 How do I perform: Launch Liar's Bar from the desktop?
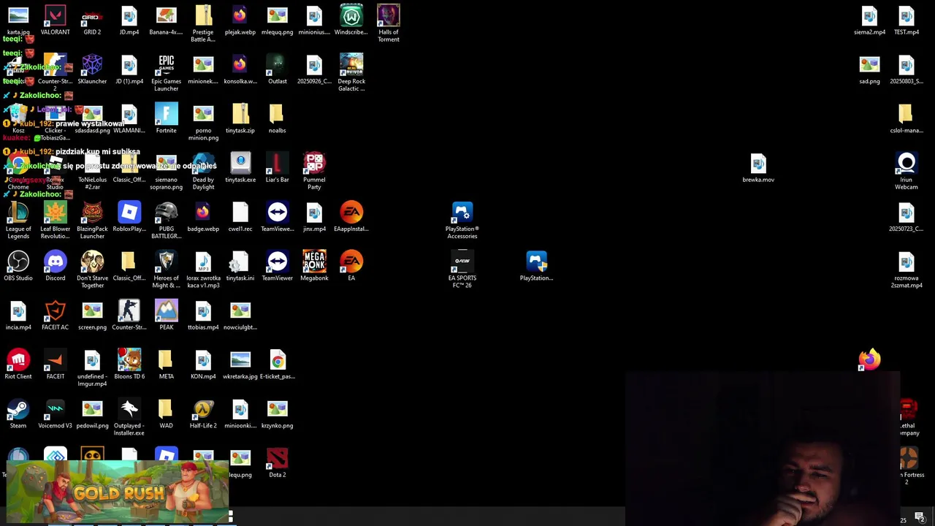(x=278, y=167)
